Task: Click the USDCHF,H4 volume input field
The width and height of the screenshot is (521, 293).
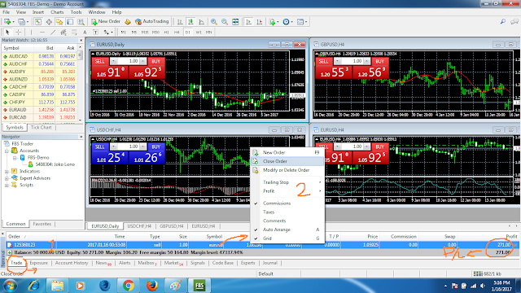Action: [129, 146]
